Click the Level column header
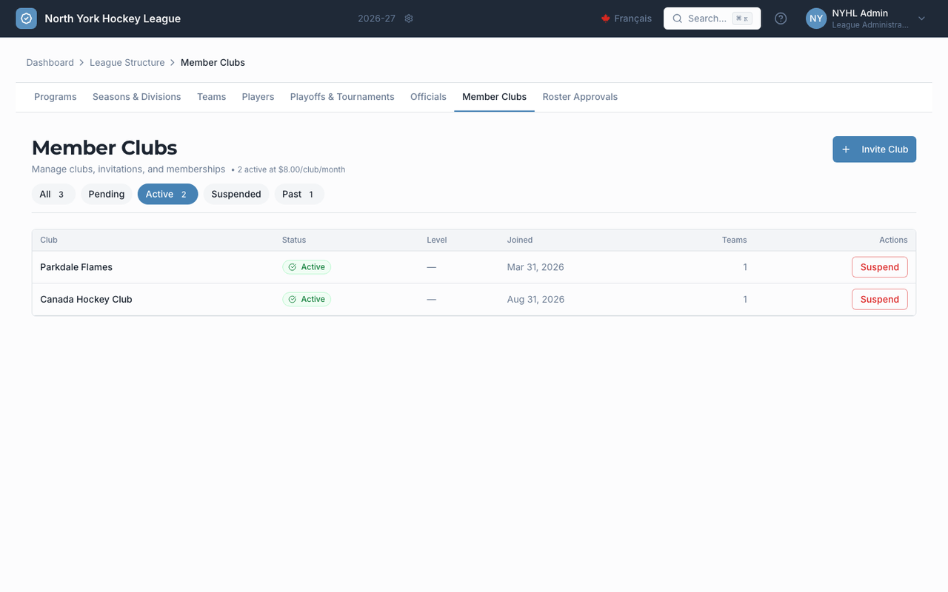948x592 pixels. tap(437, 240)
